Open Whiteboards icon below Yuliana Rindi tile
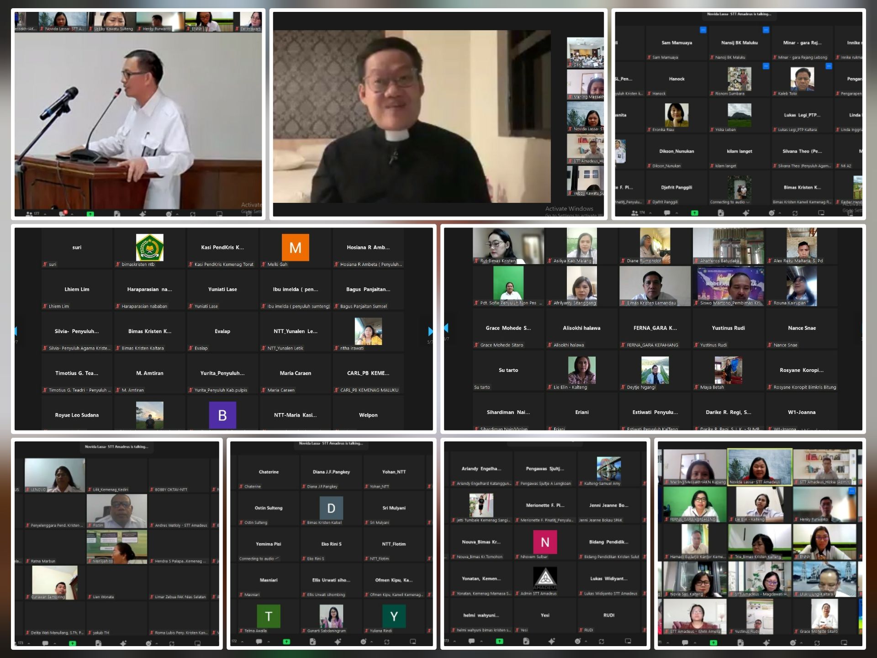Screen dimensions: 877x658 (x=413, y=642)
